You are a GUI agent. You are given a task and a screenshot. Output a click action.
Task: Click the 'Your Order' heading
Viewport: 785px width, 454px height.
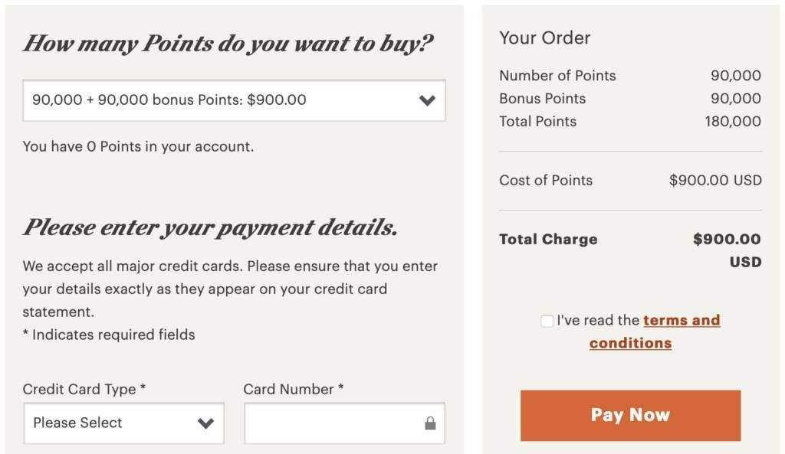pyautogui.click(x=545, y=38)
